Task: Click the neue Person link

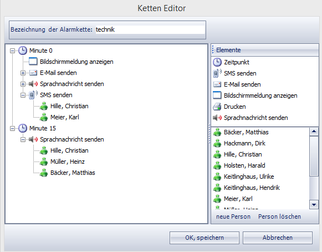Action: (233, 216)
